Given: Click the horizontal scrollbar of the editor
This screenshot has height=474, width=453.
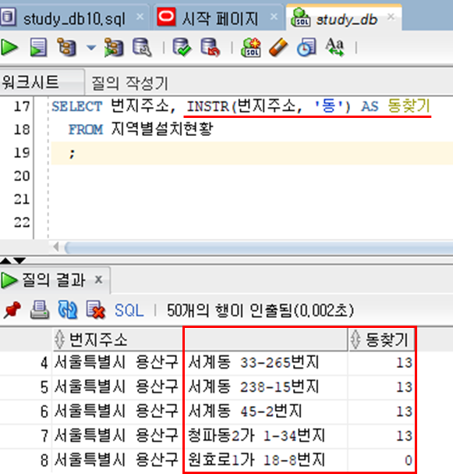Looking at the screenshot, I should pyautogui.click(x=258, y=248).
